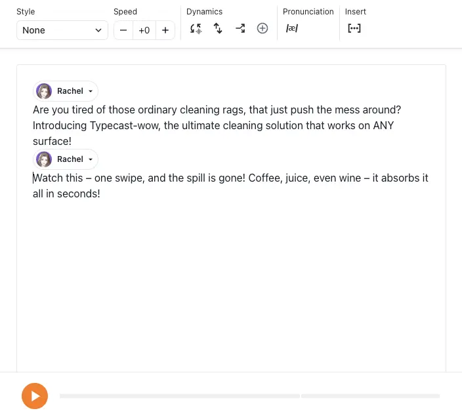
Task: Click Rachel's avatar in the second paragraph
Action: [x=44, y=159]
